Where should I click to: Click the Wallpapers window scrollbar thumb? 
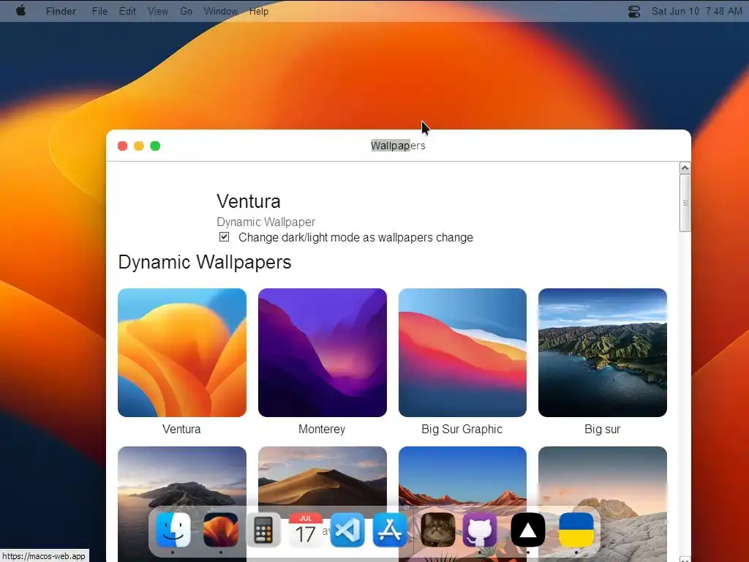(685, 203)
